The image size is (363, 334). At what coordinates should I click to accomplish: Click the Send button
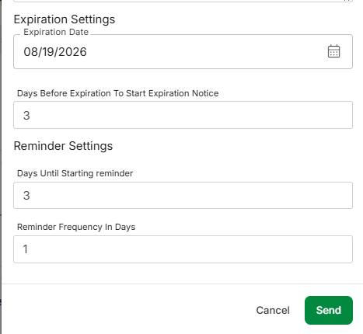[x=329, y=310]
